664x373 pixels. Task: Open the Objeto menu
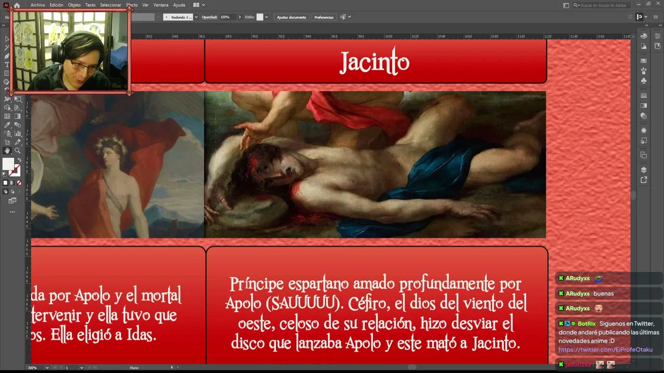(x=74, y=5)
